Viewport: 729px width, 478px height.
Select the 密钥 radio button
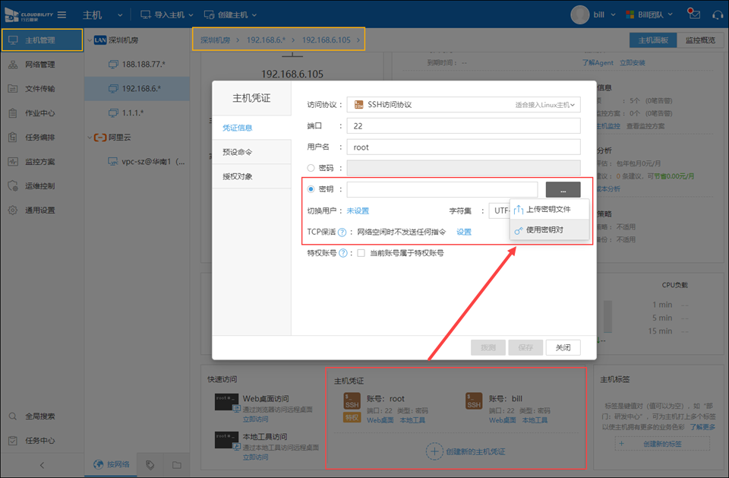click(x=311, y=189)
